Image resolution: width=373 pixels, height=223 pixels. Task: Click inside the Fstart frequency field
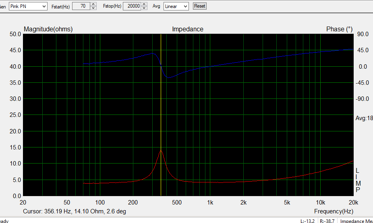point(81,6)
